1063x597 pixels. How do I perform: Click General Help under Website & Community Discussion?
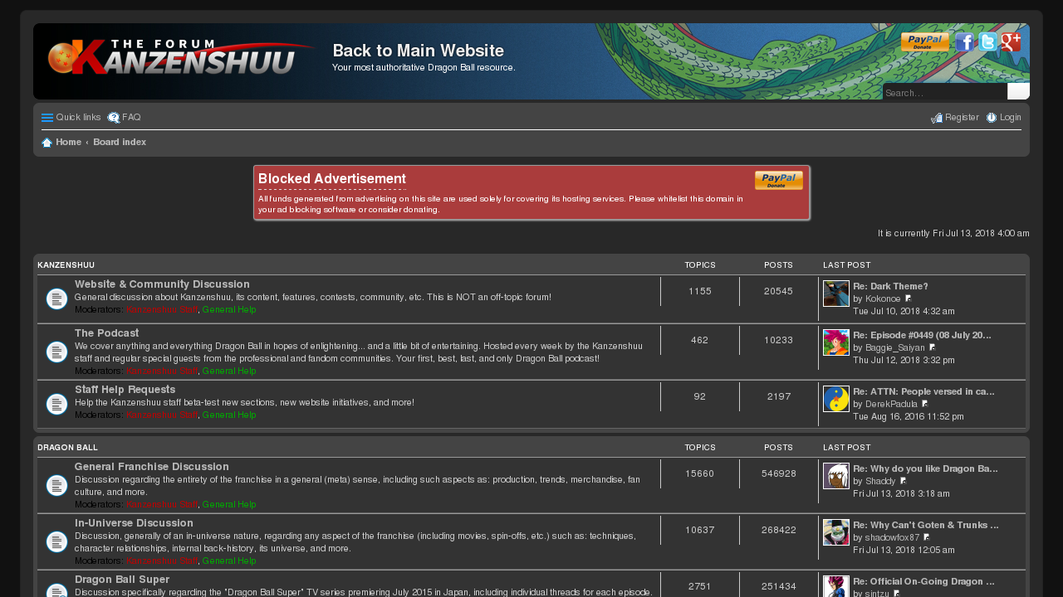229,309
